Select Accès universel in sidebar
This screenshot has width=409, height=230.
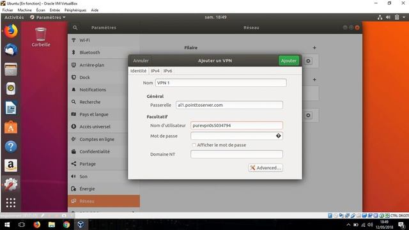point(104,126)
